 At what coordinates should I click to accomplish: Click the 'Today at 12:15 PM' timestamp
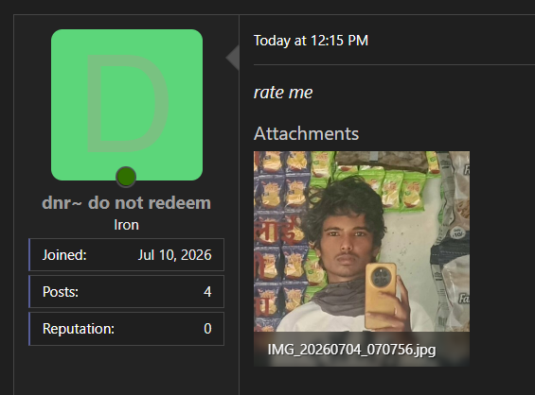point(311,41)
